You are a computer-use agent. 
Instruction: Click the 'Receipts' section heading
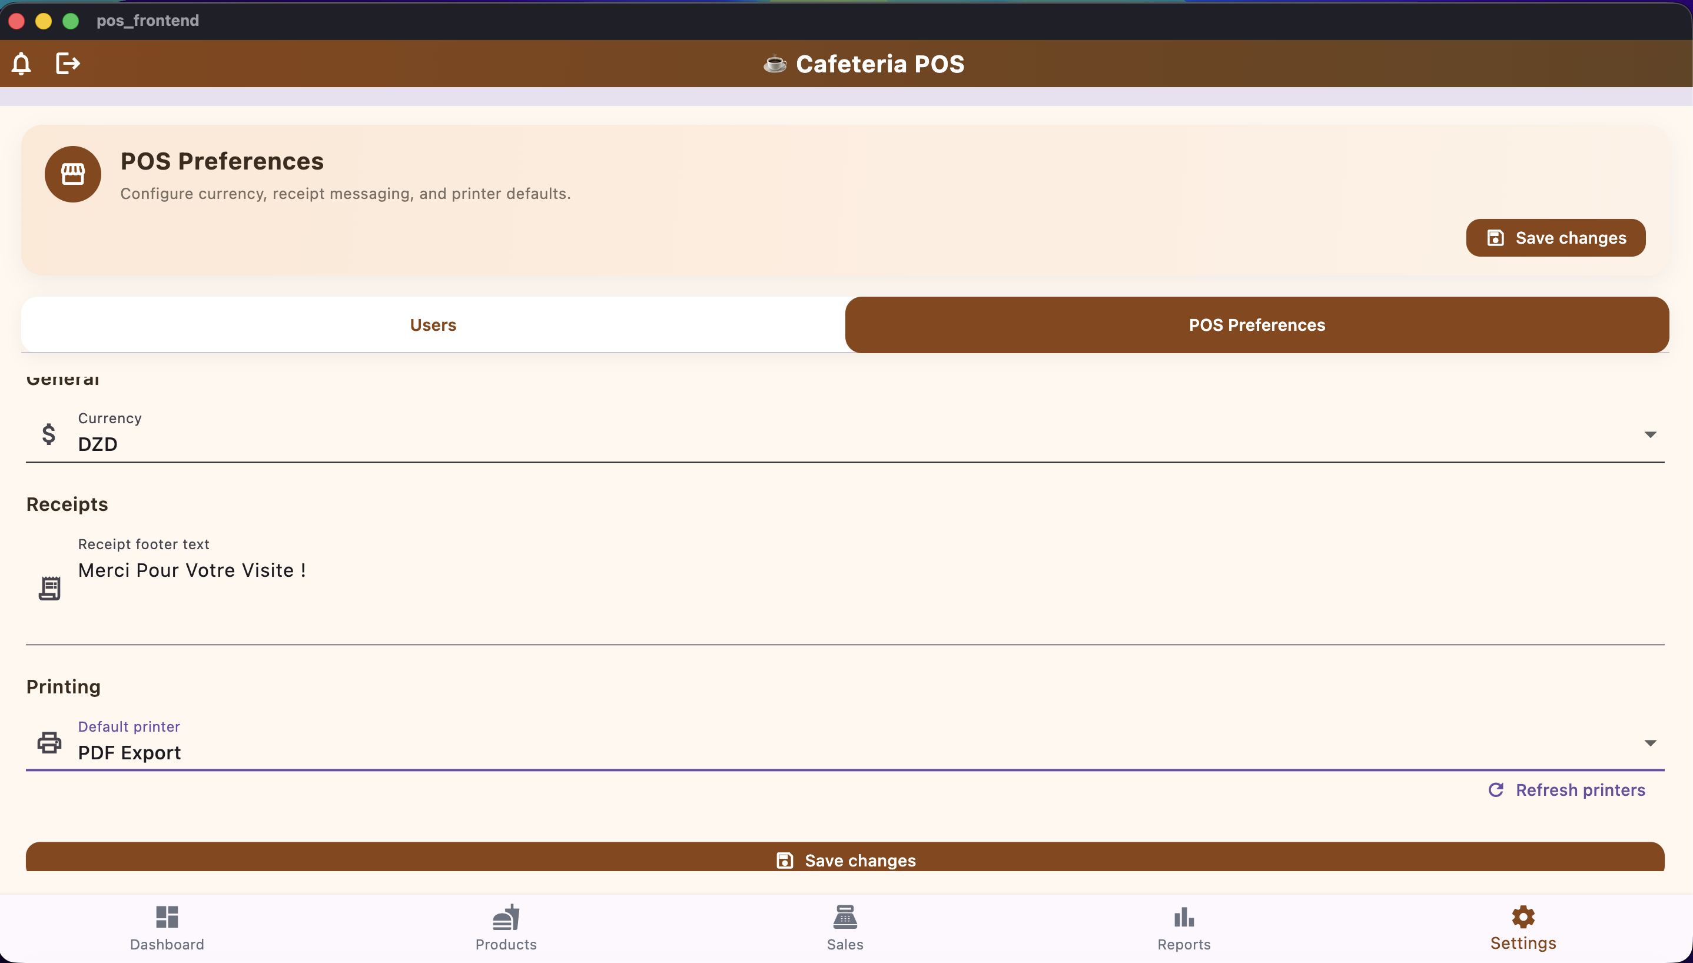pyautogui.click(x=67, y=504)
